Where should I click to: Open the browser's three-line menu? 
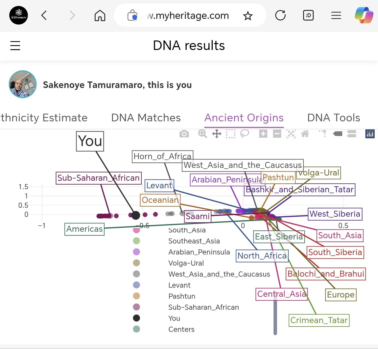pyautogui.click(x=336, y=15)
